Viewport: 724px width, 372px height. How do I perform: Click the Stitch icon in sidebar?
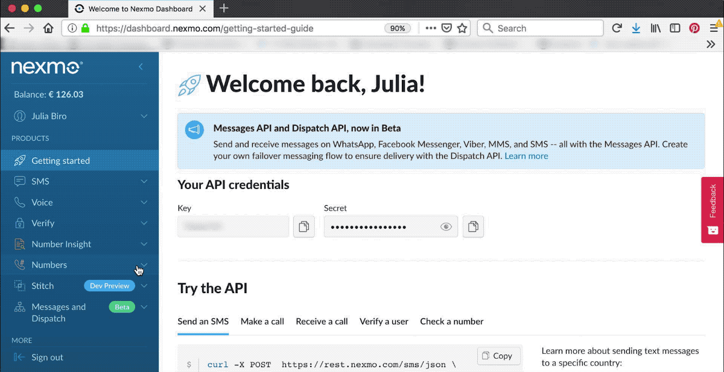[20, 286]
